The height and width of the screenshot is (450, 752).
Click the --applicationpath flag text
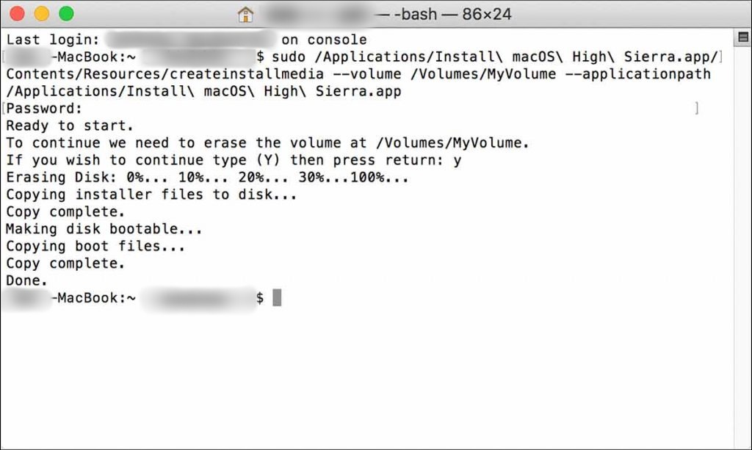click(x=639, y=73)
